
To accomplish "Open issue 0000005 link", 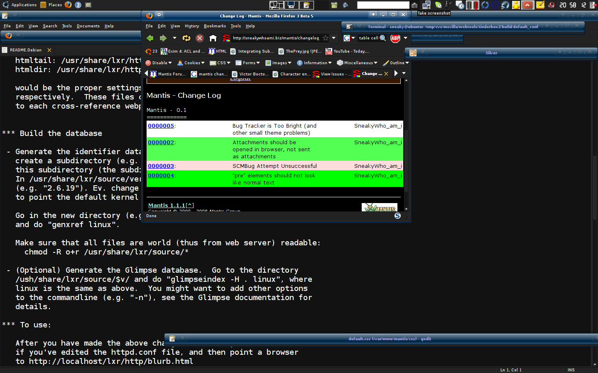I will pyautogui.click(x=161, y=126).
